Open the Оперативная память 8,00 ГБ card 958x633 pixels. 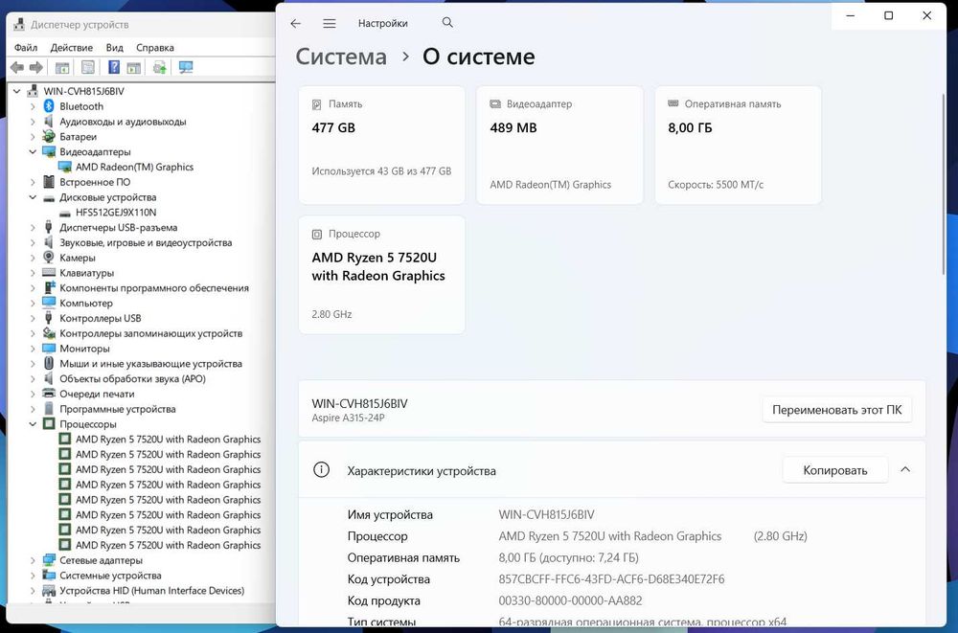(738, 145)
